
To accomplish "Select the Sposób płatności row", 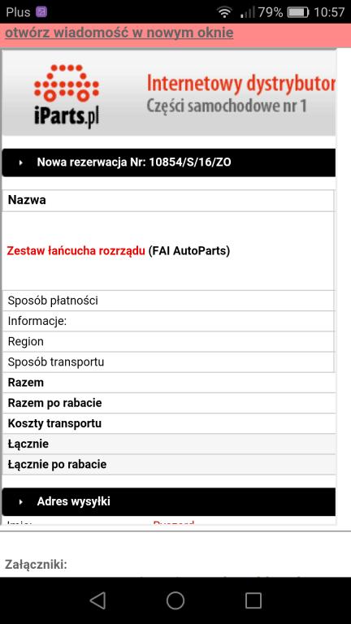I will pos(167,301).
